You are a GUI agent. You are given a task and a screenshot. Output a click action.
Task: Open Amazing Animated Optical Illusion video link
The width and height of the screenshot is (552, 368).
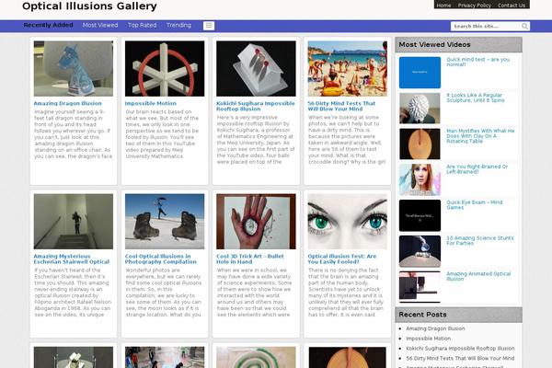coord(478,276)
